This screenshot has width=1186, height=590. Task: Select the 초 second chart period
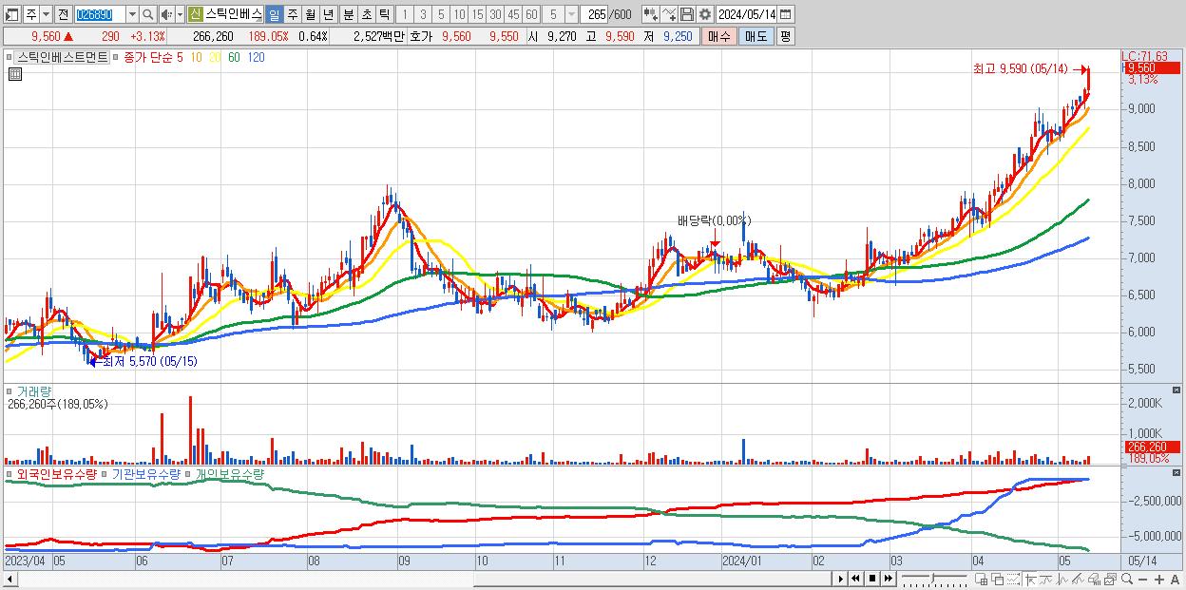point(366,14)
